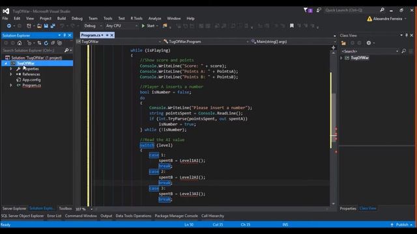The height and width of the screenshot is (234, 417).
Task: Open the Build menu
Action: [61, 18]
